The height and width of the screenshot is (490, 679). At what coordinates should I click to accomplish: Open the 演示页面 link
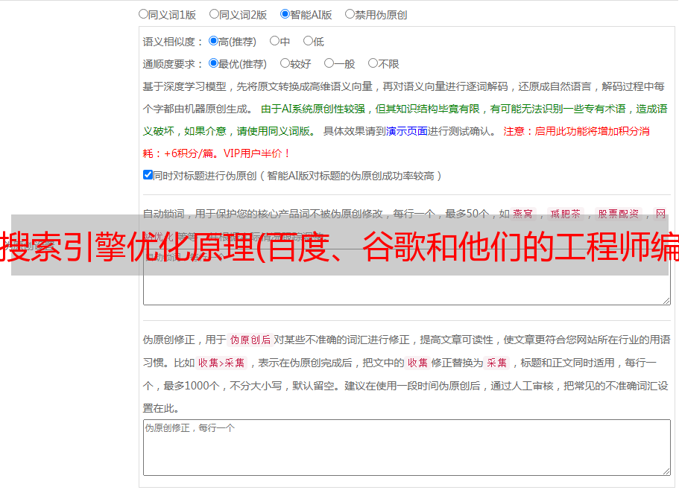tap(407, 131)
